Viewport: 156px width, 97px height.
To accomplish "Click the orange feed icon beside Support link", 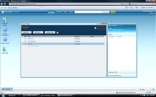I will pos(95,28).
